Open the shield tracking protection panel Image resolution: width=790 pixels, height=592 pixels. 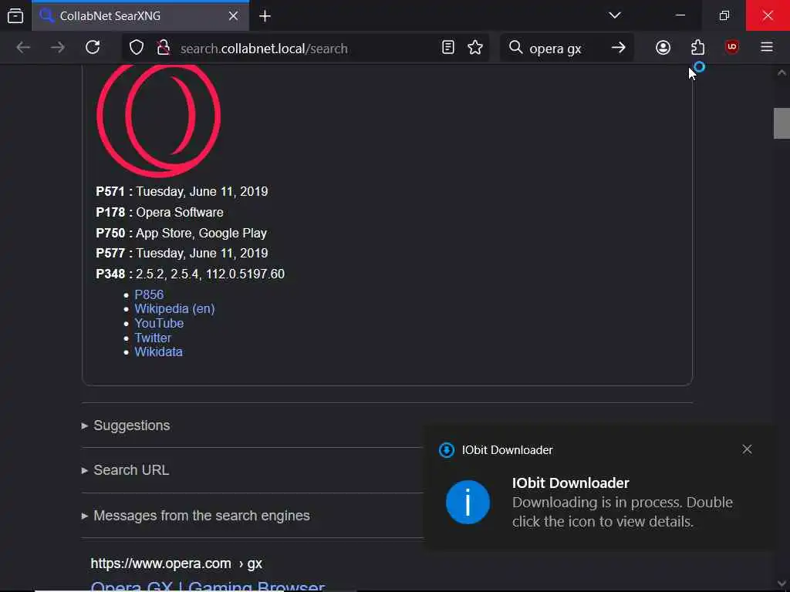click(137, 48)
